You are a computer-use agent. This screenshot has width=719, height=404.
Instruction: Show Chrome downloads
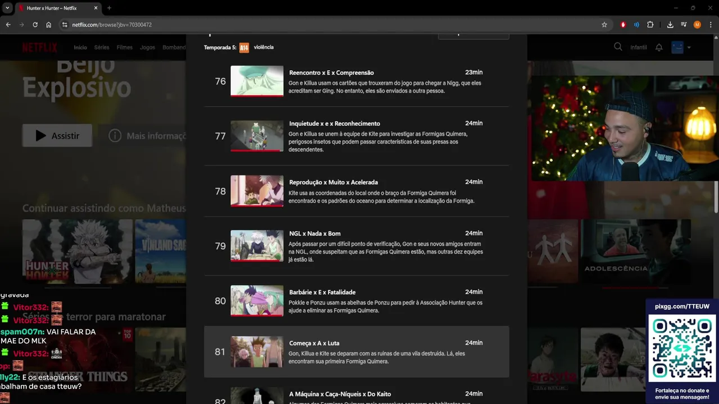(x=670, y=25)
